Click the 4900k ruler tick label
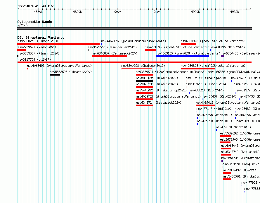This screenshot has height=203, width=260. coord(117,12)
